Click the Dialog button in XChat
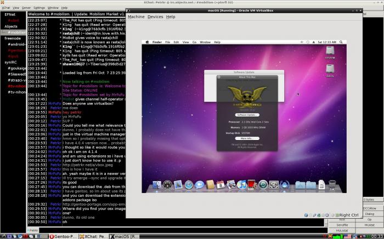This screenshot has width=384, height=239. click(369, 214)
